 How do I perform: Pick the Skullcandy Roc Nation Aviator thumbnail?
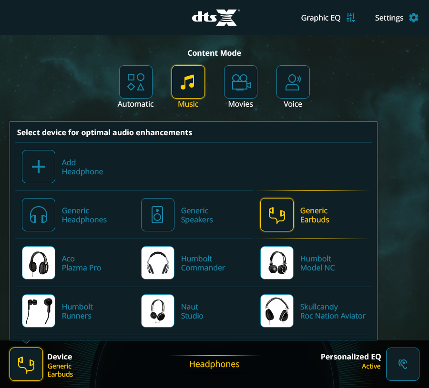277,311
